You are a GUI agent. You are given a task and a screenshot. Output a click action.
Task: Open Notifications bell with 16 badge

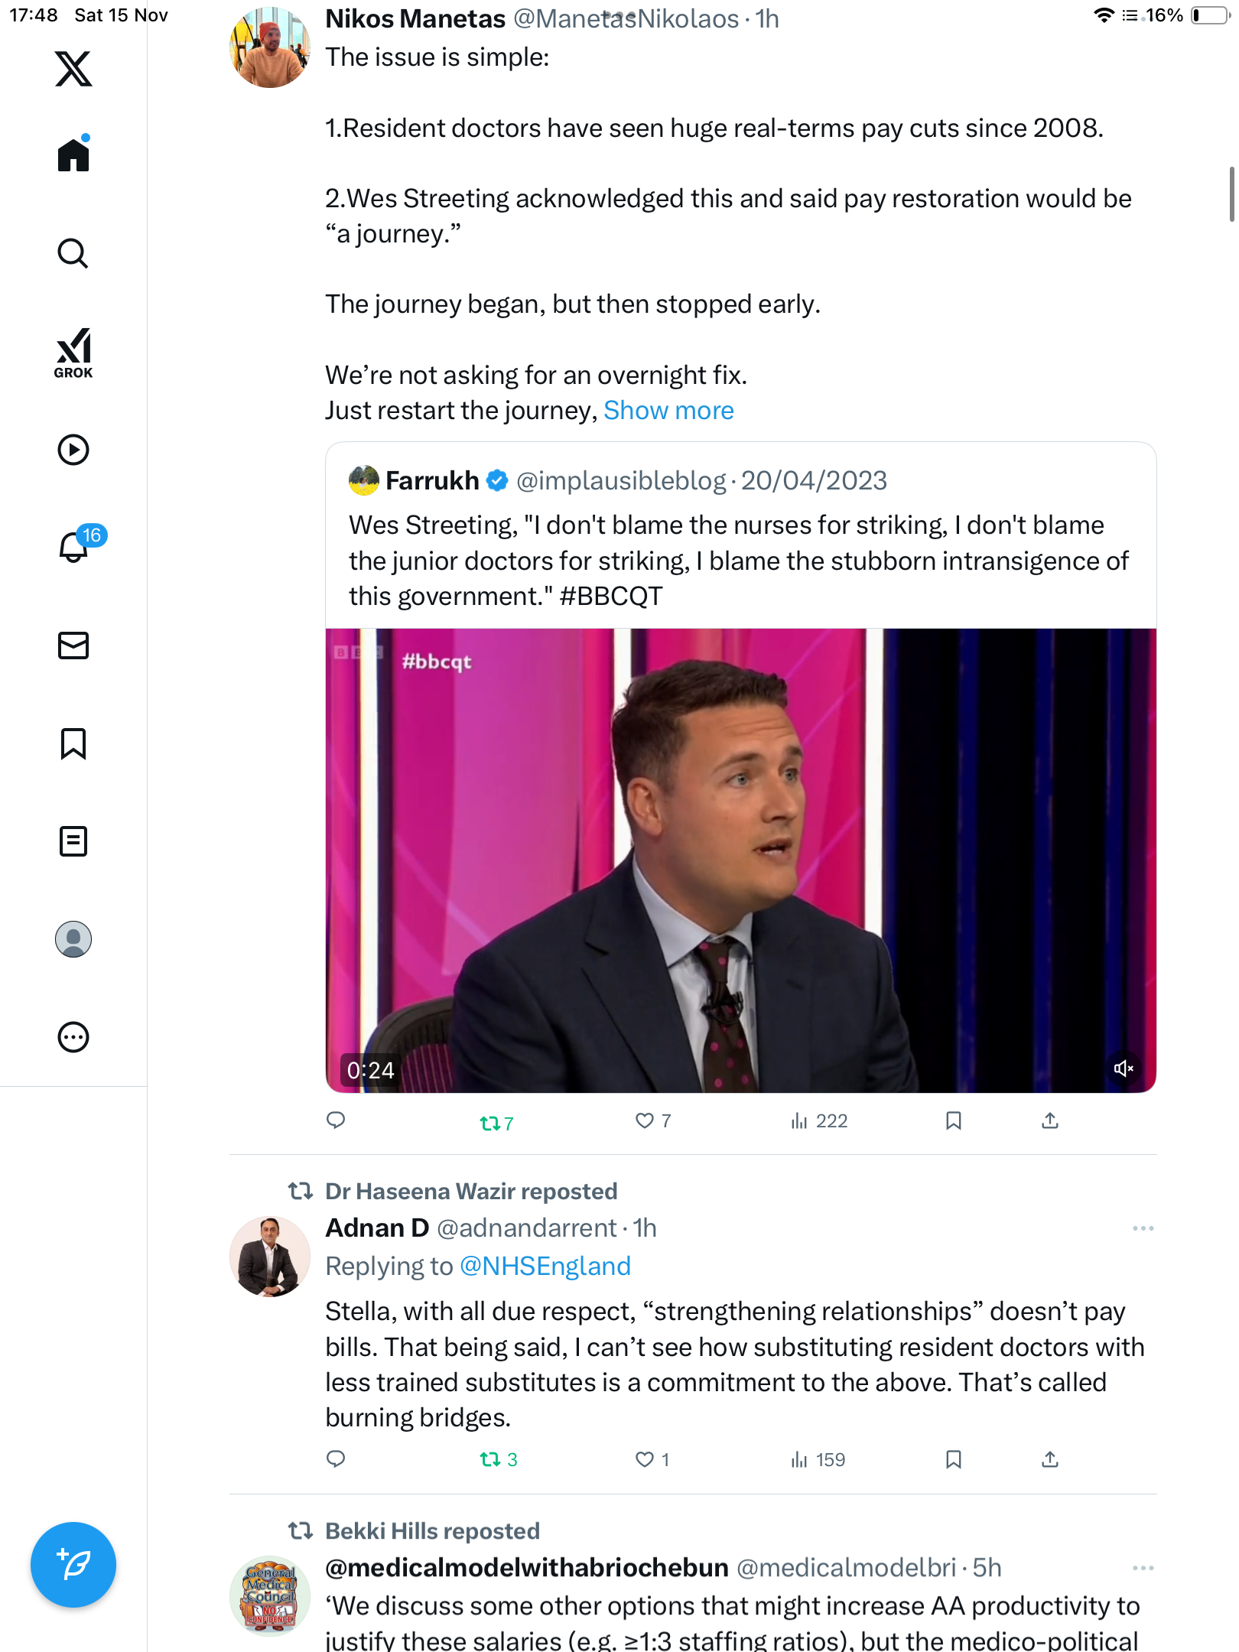click(x=75, y=546)
